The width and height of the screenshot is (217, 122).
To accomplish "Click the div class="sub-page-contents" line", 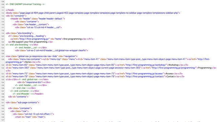I will 22,102.
